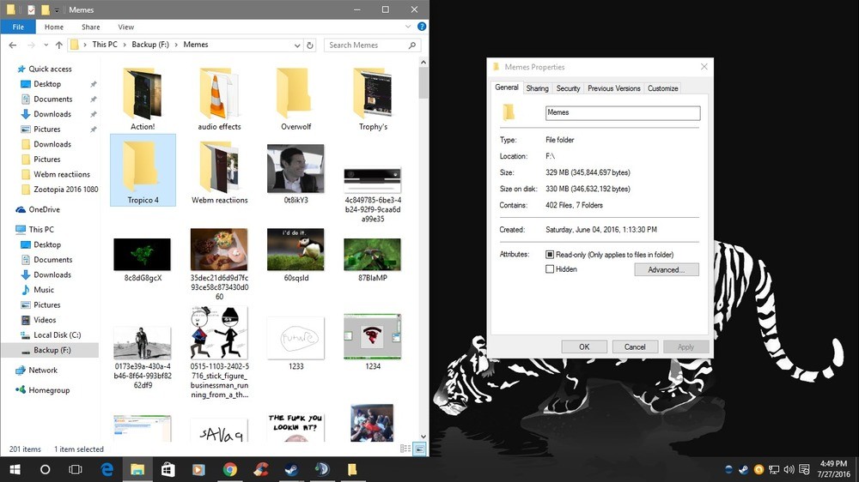Open the Trophy's folder

(x=373, y=99)
